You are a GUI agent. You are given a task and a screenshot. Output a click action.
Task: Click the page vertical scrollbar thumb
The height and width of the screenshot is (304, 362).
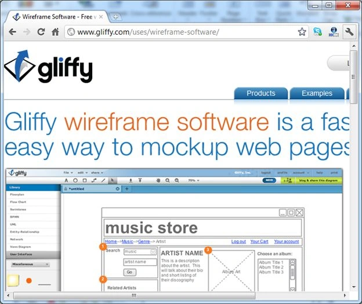(x=353, y=77)
